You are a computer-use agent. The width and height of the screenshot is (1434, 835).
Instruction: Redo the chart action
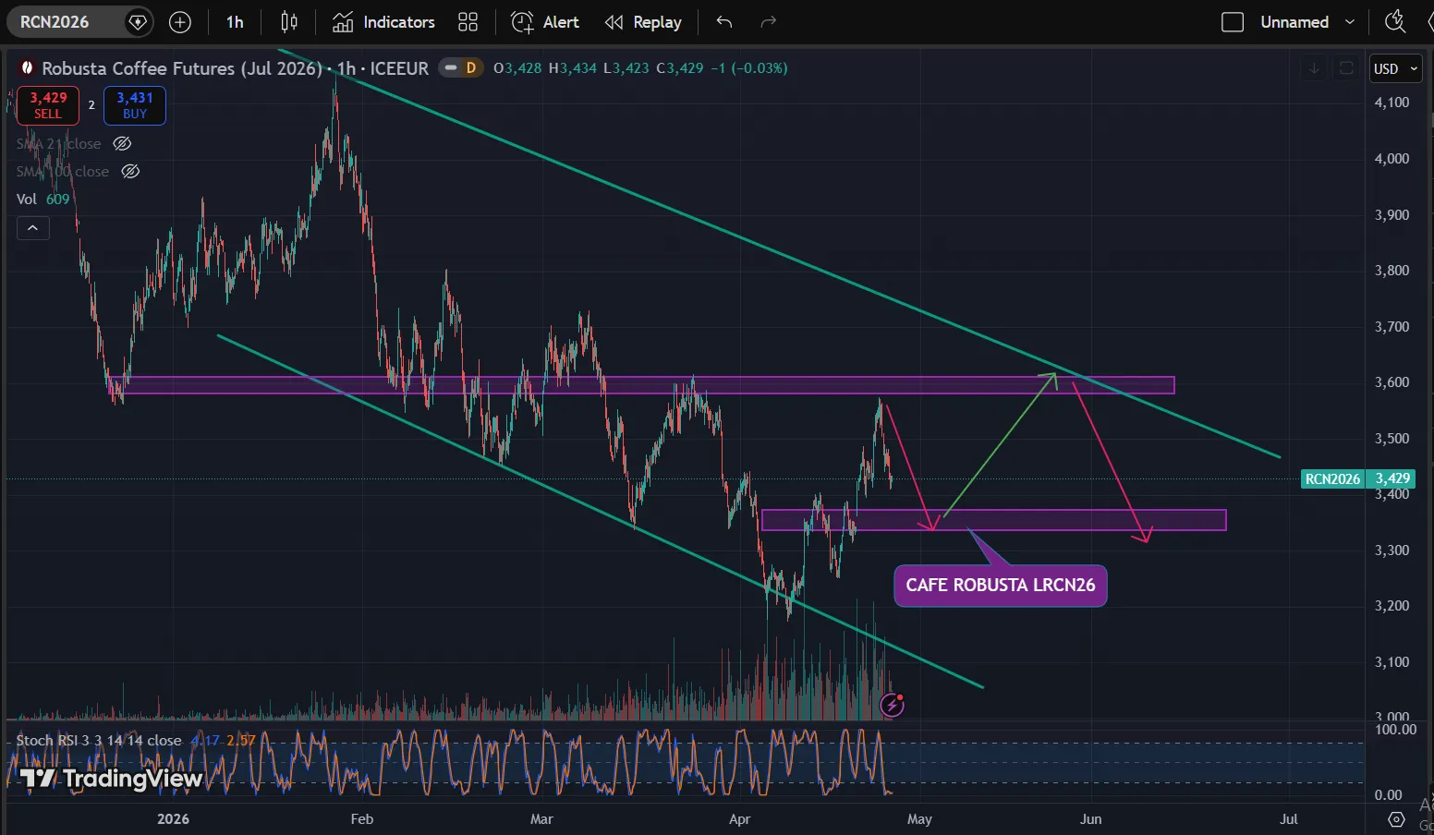(768, 22)
